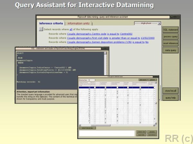Toggle explained infertility checkbox in highlighted row
193x144 pixels.
[x=106, y=87]
